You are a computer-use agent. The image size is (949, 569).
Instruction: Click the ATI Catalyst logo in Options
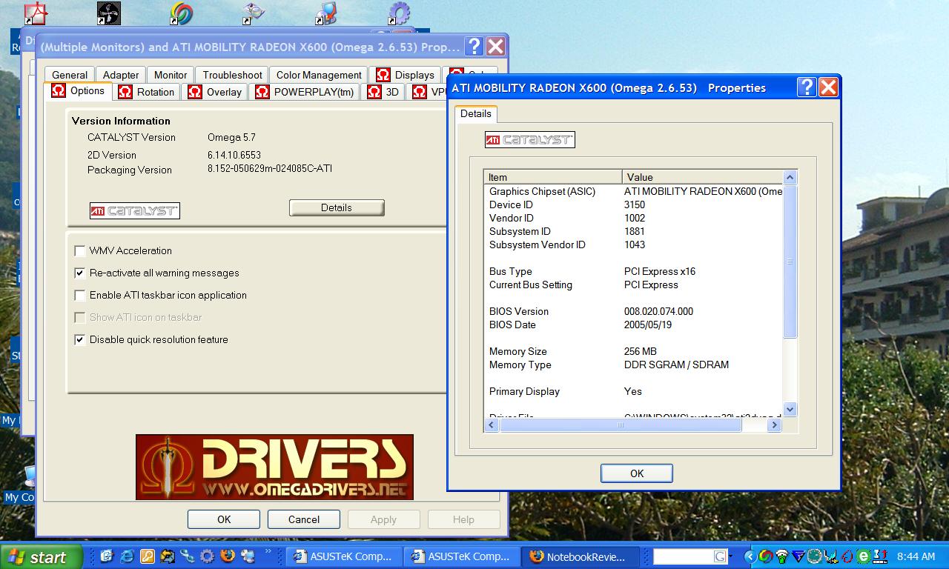(x=135, y=210)
